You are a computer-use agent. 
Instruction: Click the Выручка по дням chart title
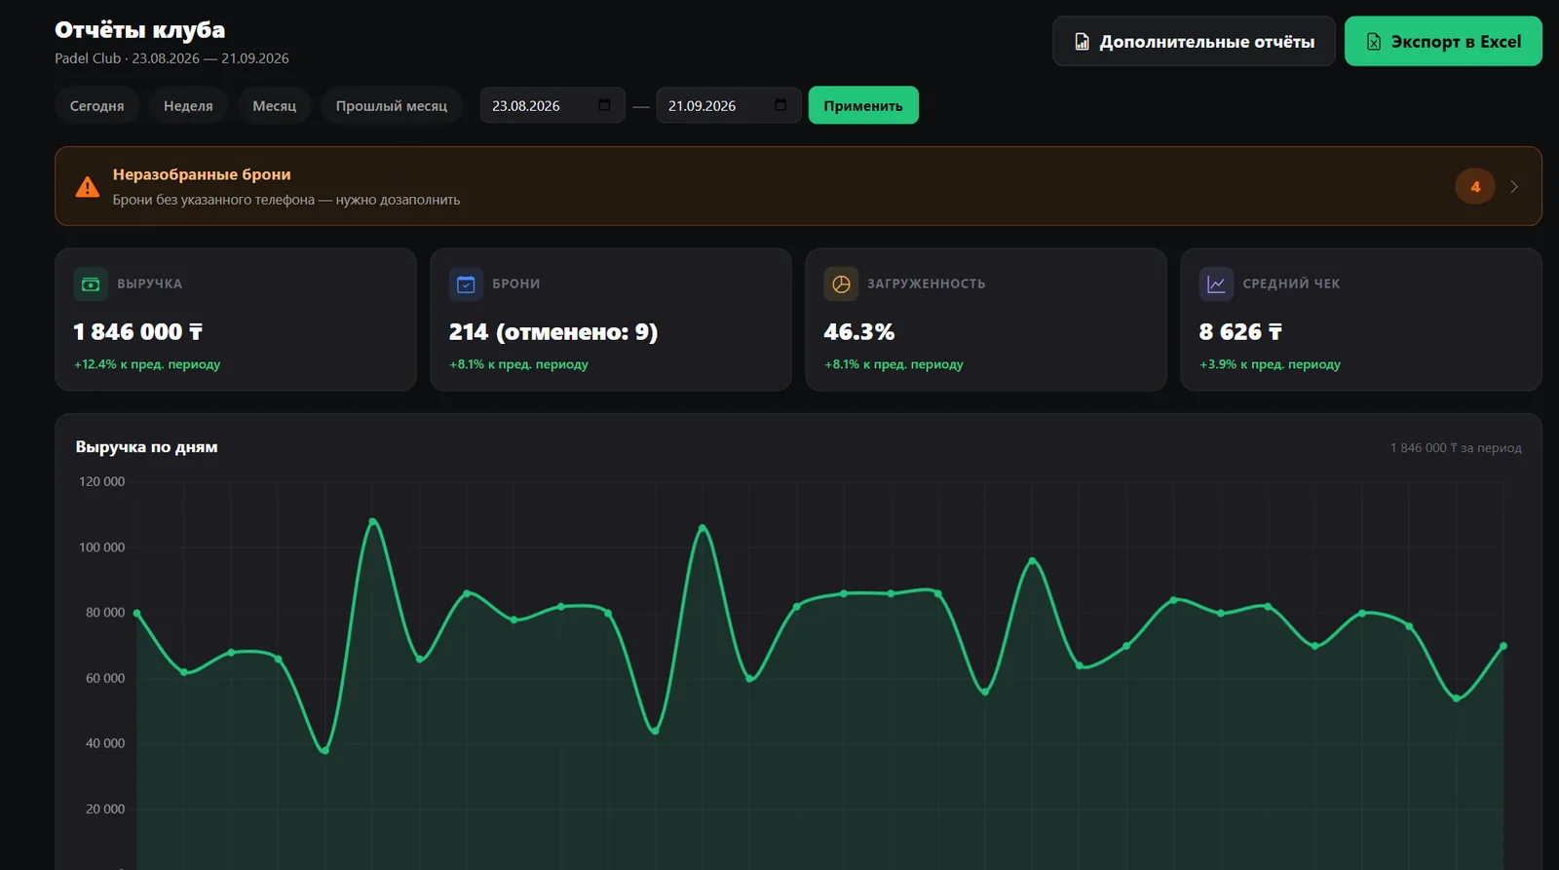click(147, 447)
